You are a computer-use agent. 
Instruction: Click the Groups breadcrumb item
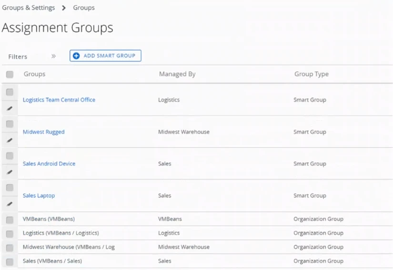pos(84,8)
